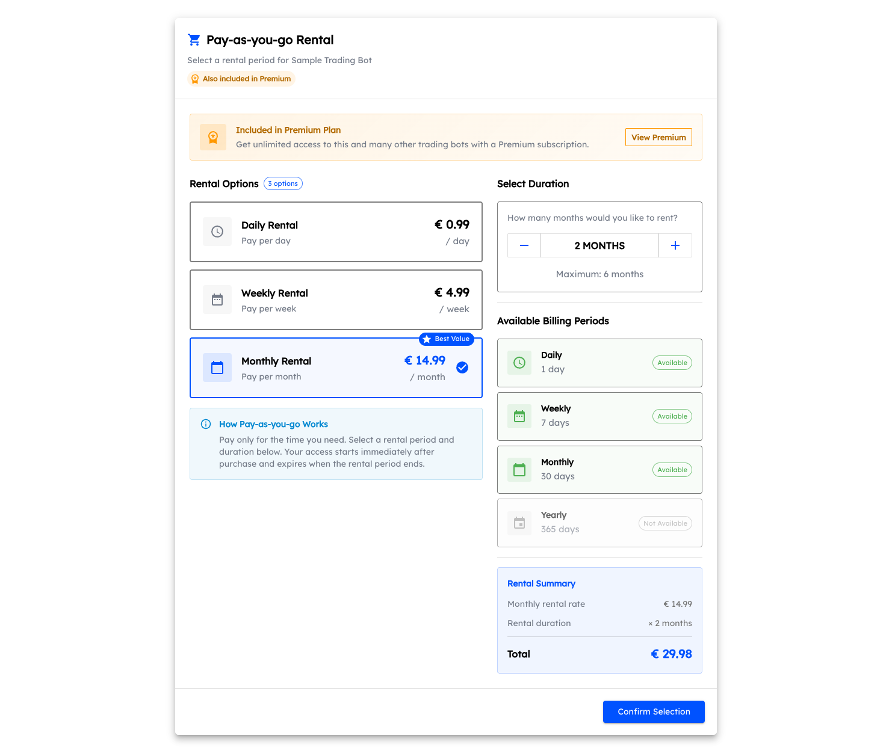Expand the Weekly billing period entry
Image resolution: width=892 pixels, height=753 pixels.
[599, 416]
